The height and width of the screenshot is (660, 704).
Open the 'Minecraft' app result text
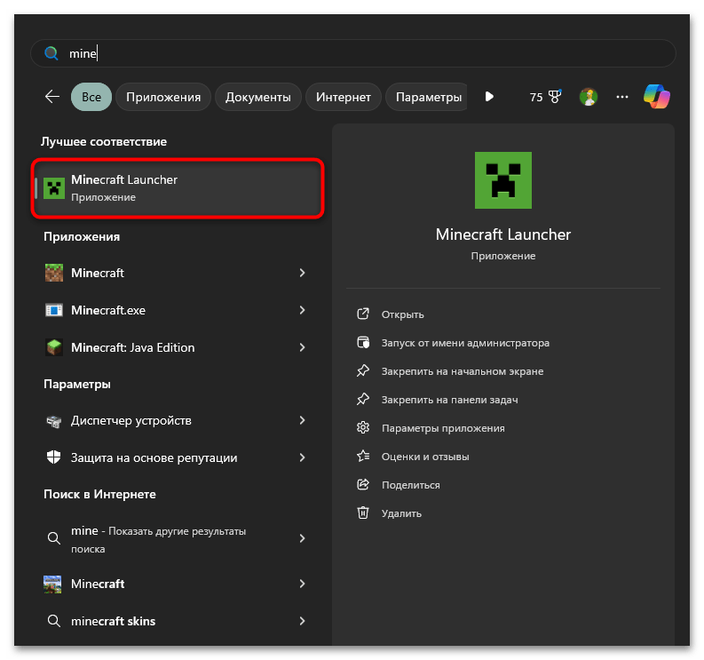point(98,273)
